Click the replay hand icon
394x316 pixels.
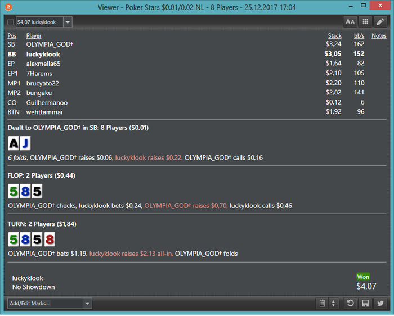point(350,303)
